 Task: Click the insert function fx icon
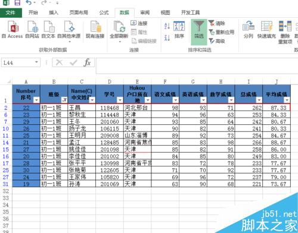pos(87,62)
